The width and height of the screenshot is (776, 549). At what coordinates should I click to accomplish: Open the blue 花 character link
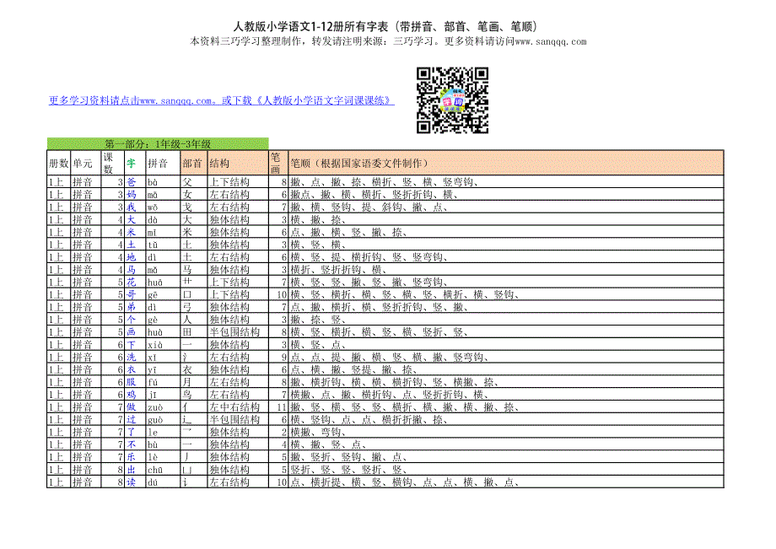[131, 283]
